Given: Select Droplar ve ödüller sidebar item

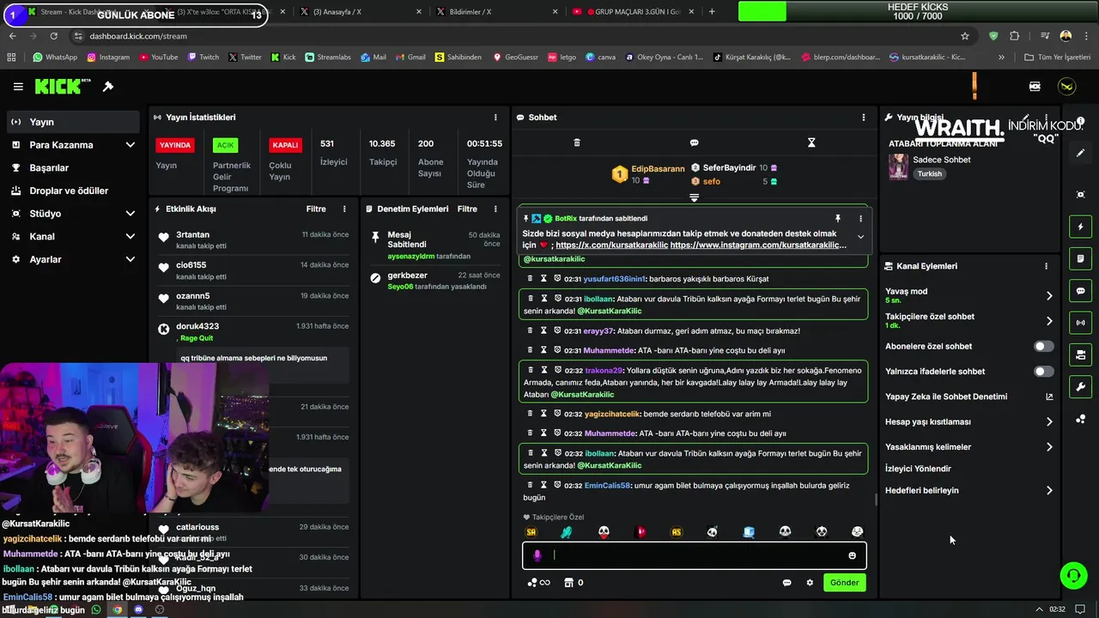Looking at the screenshot, I should 74,191.
